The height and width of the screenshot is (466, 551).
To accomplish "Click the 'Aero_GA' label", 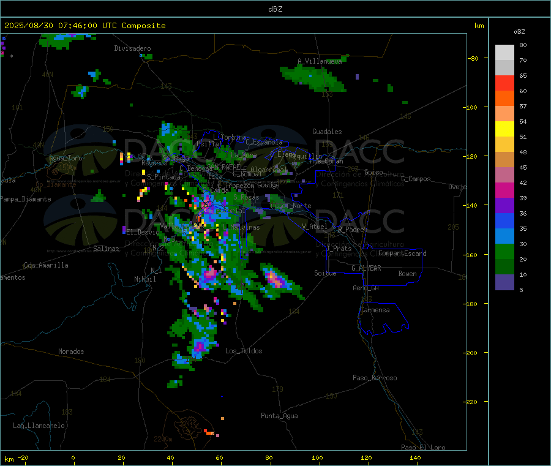I will 365,288.
